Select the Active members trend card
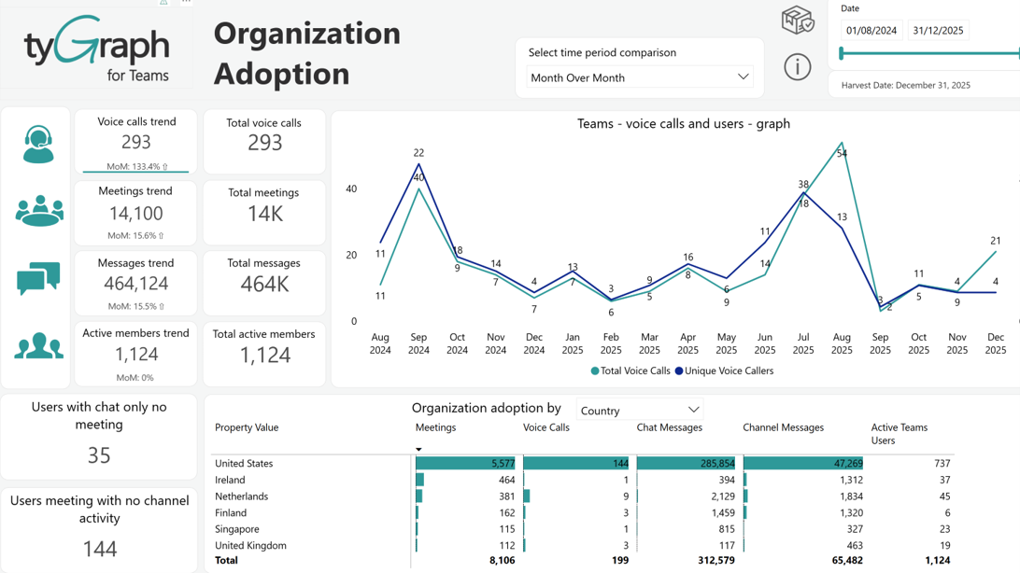The width and height of the screenshot is (1020, 573). [x=136, y=354]
